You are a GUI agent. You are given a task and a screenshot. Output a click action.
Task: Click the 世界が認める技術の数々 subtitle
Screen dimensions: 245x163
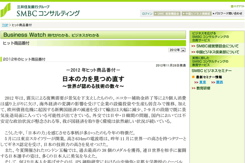tap(93, 86)
